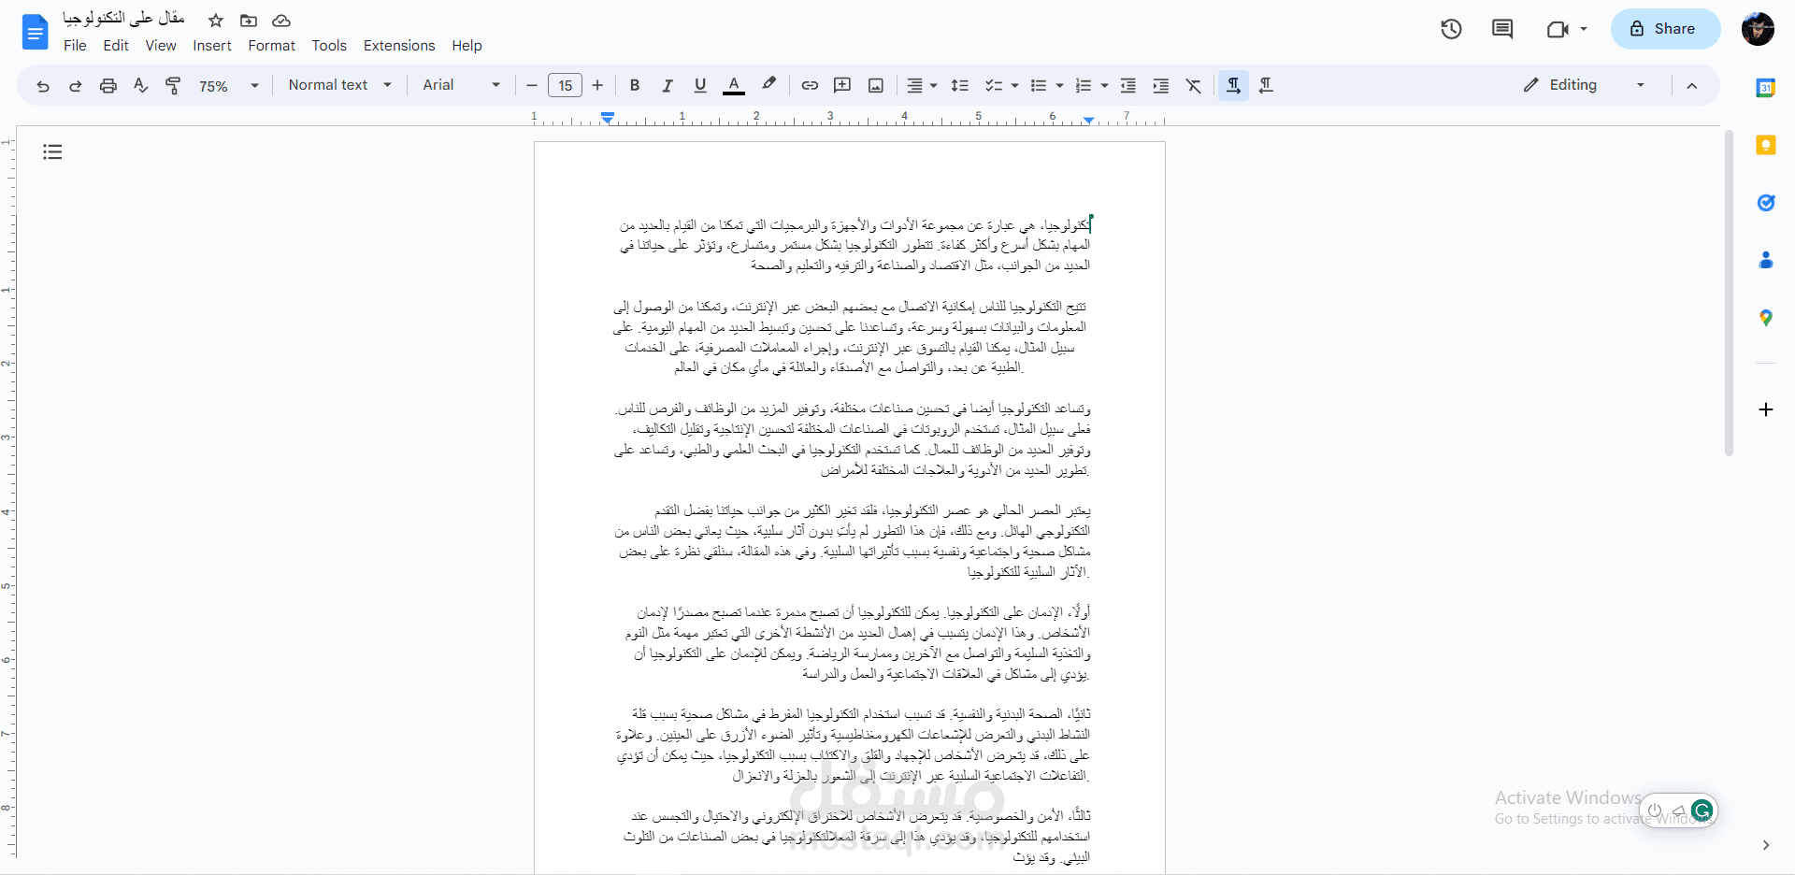The image size is (1795, 875).
Task: Open the Editing mode dropdown
Action: point(1584,85)
